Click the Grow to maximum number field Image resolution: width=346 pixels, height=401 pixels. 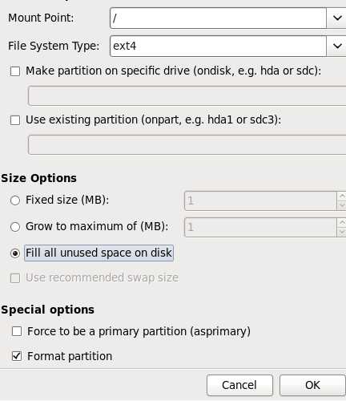(260, 227)
